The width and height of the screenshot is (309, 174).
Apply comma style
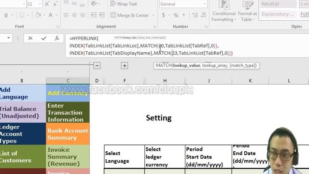[183, 15]
